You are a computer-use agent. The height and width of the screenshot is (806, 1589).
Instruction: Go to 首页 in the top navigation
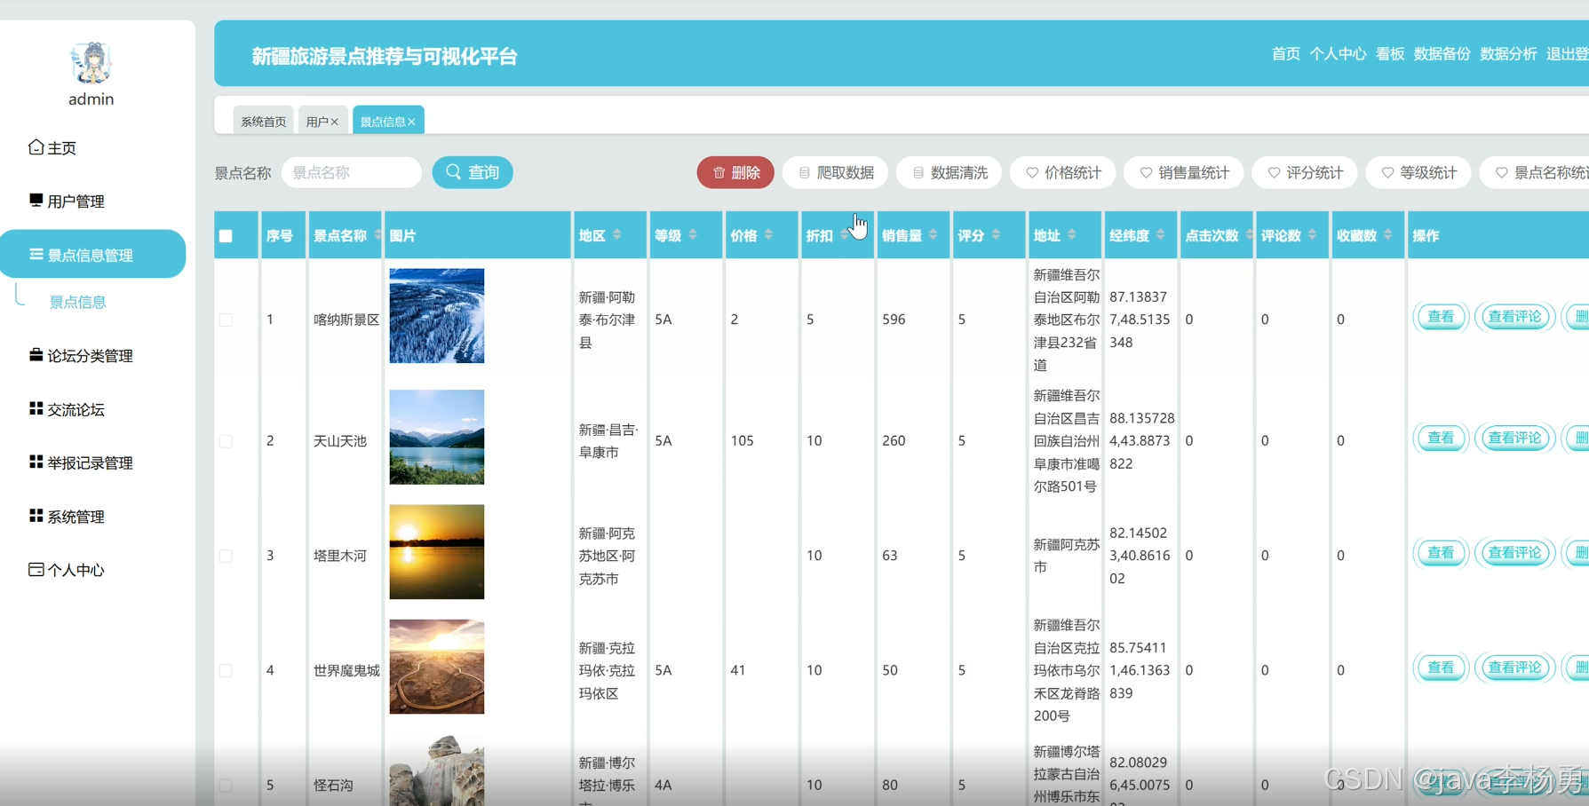coord(1285,54)
